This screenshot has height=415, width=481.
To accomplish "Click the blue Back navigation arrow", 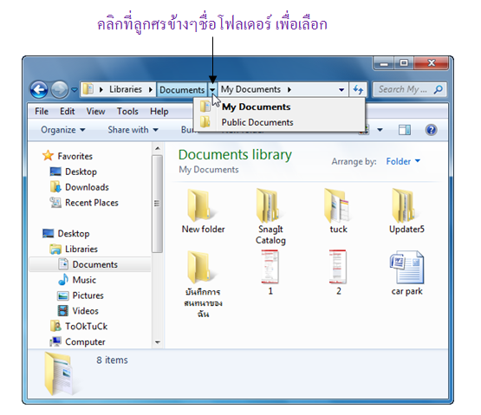I will [39, 90].
